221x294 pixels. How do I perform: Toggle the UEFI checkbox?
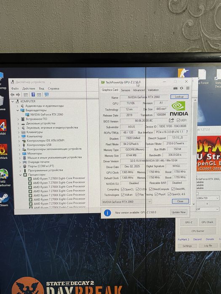(x=178, y=120)
